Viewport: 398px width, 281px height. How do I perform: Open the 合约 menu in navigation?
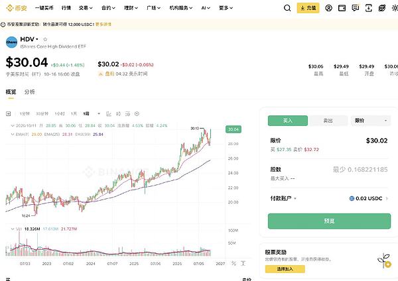[108, 8]
